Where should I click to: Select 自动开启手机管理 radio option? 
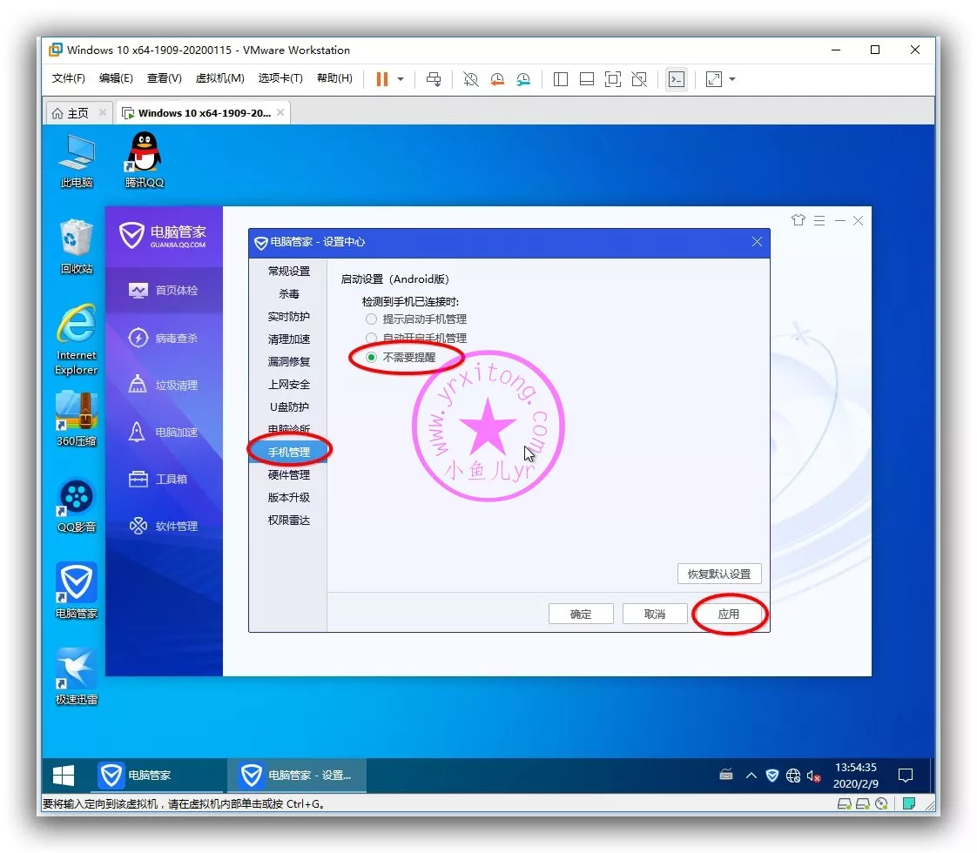click(x=372, y=338)
